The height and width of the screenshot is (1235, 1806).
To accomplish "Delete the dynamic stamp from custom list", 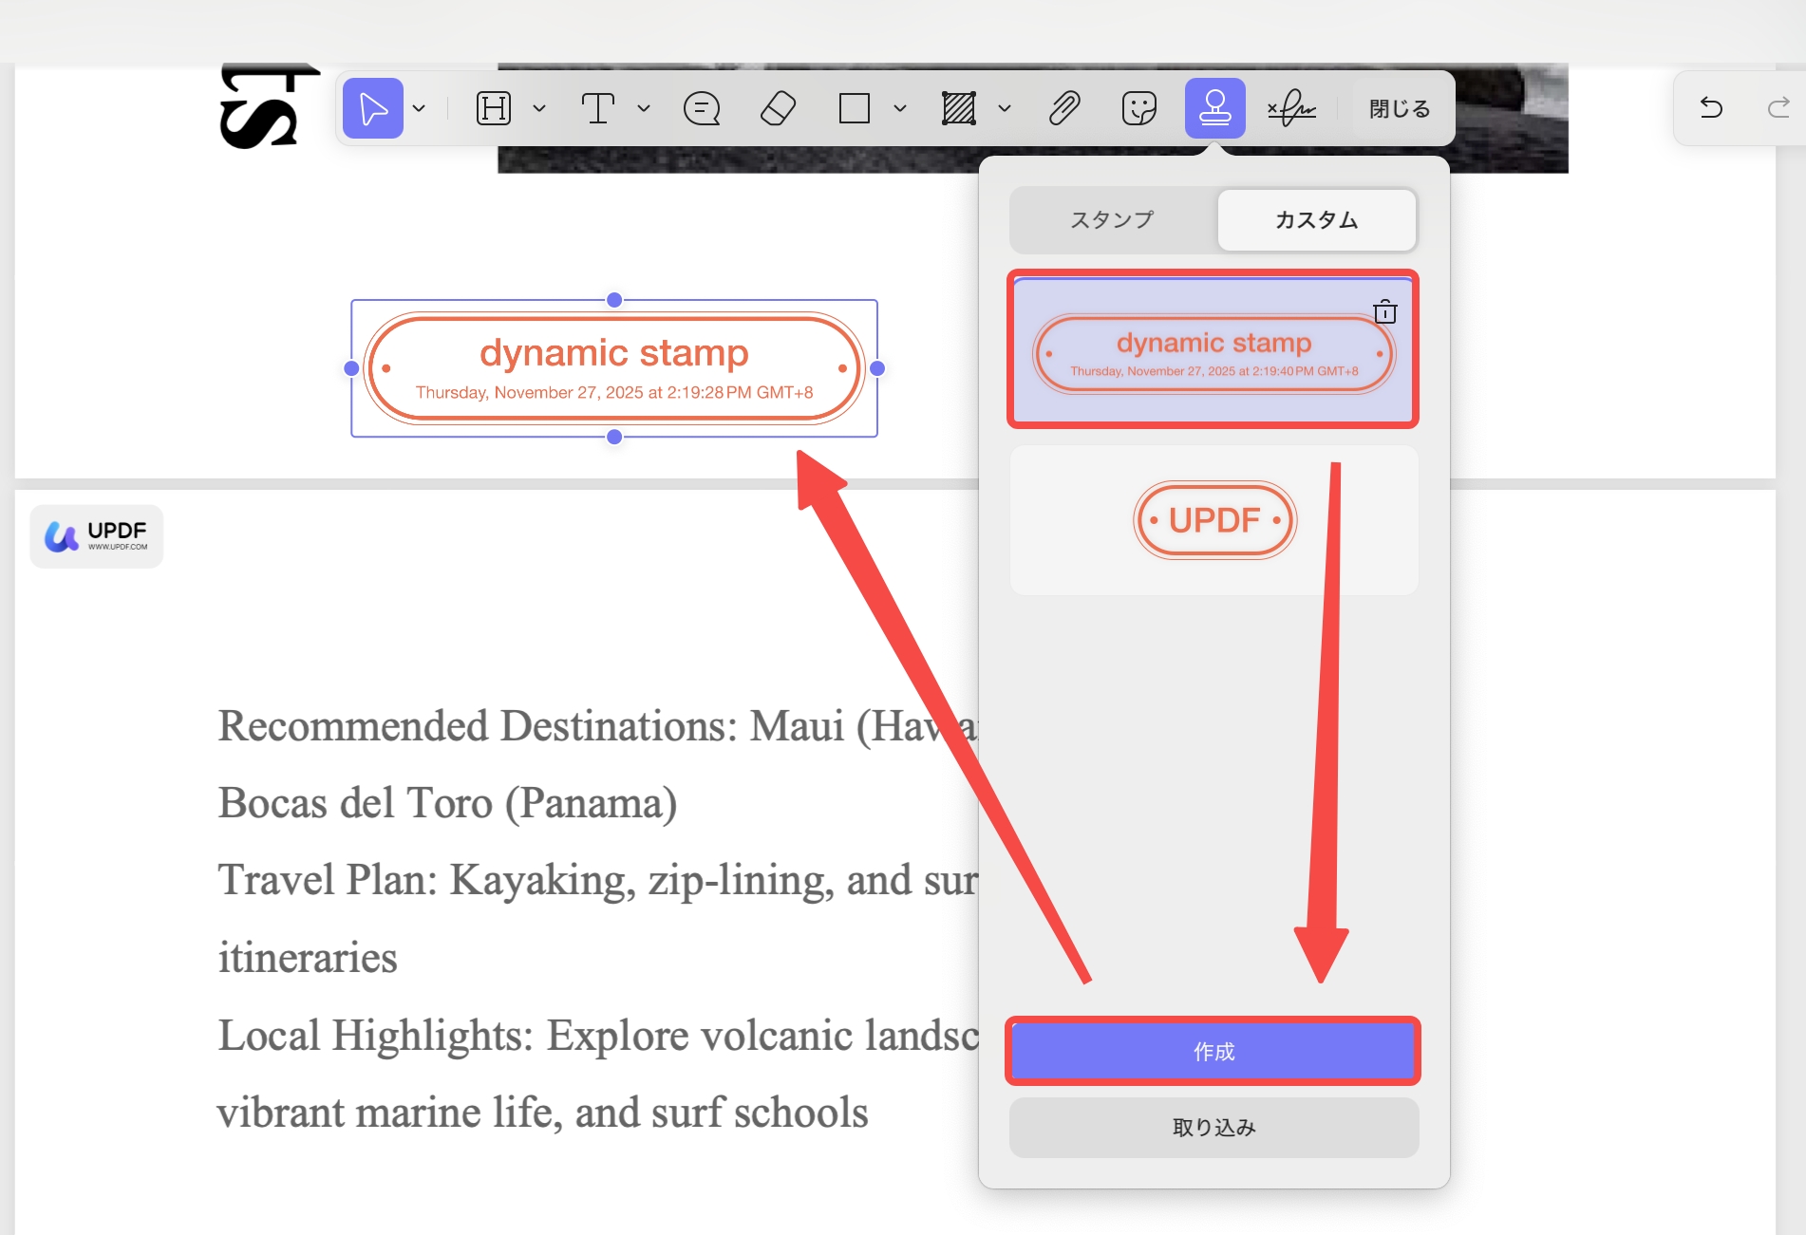I will 1385,311.
